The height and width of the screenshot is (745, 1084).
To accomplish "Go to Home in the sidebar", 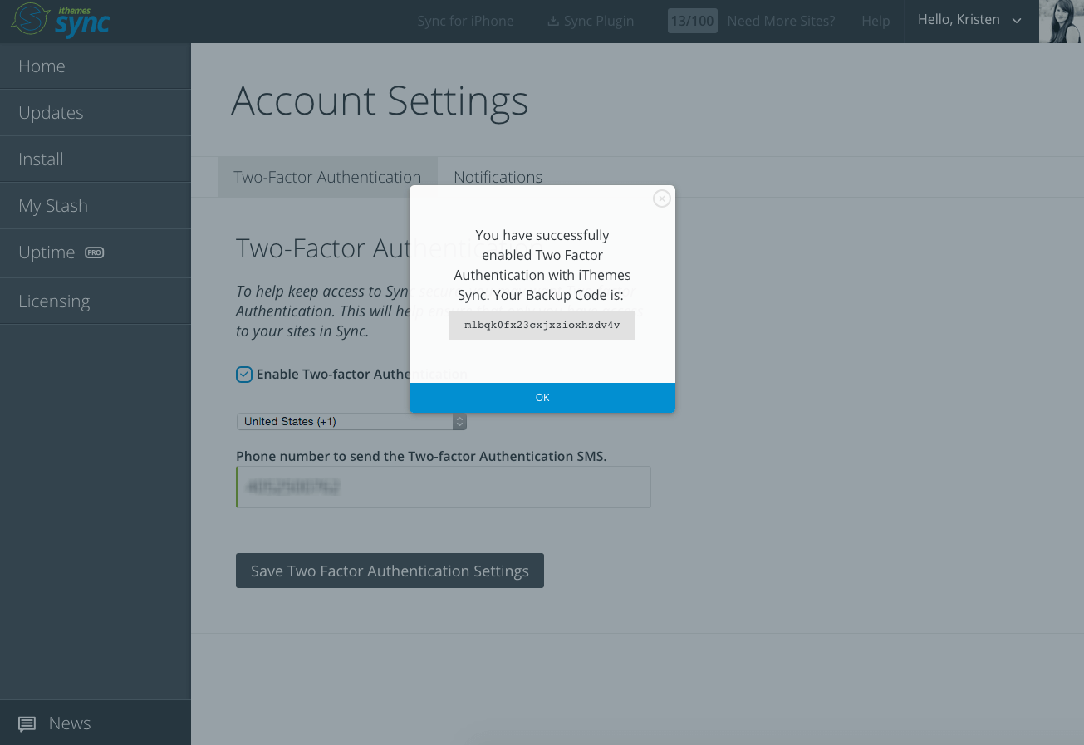I will click(96, 66).
